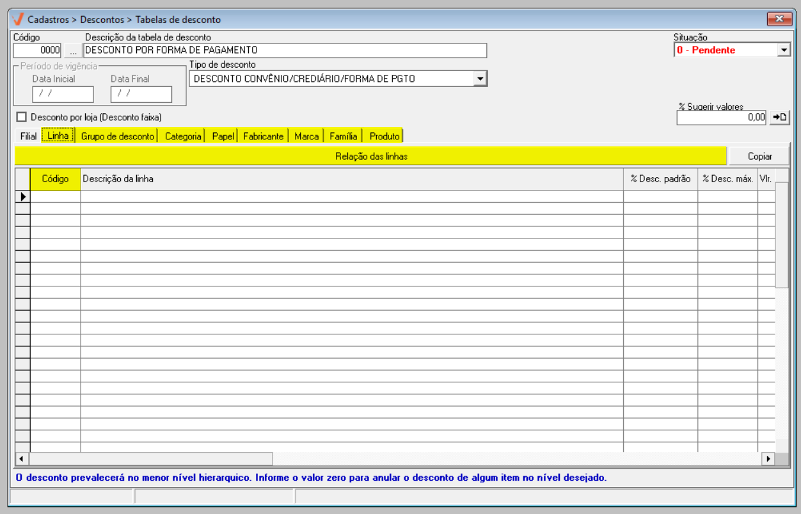The height and width of the screenshot is (514, 801).
Task: Enable Desconto por loja checkbox
Action: (22, 117)
